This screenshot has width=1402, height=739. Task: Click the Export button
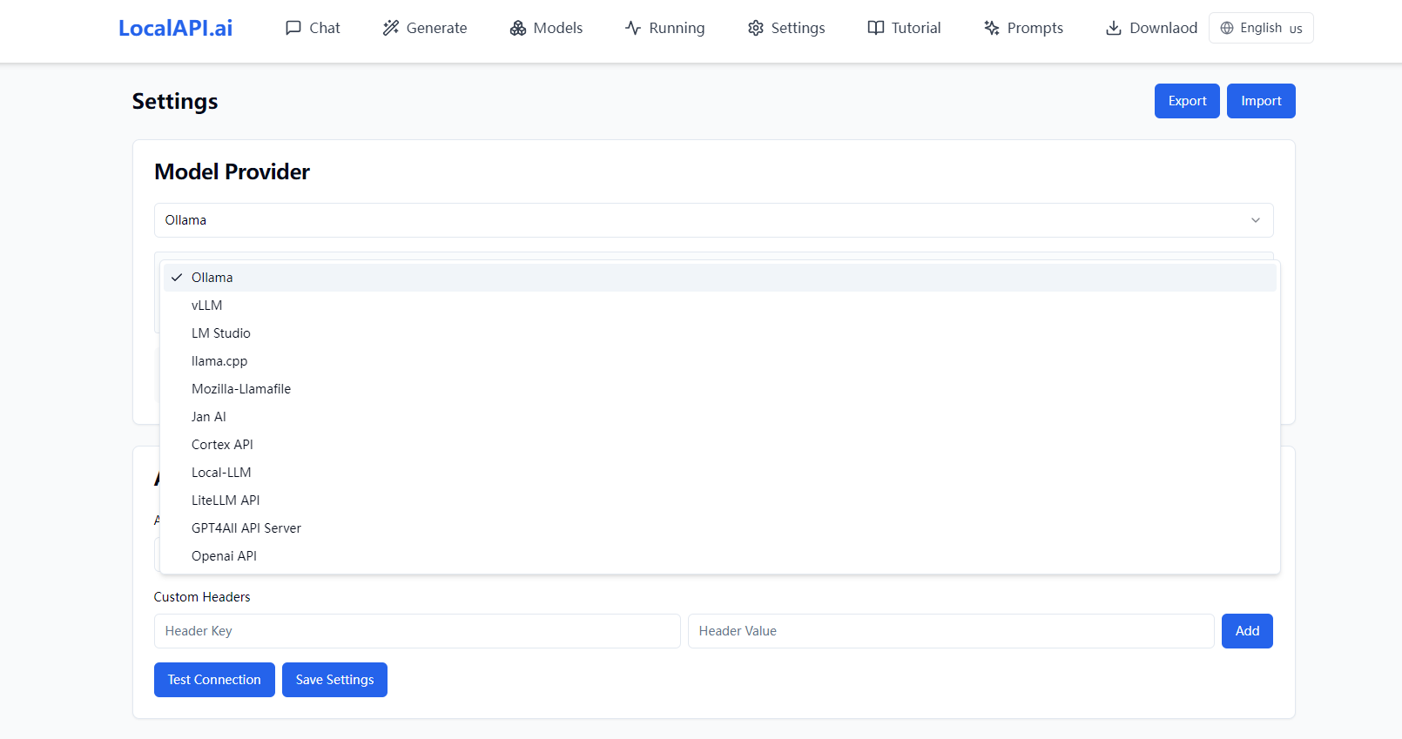point(1187,101)
